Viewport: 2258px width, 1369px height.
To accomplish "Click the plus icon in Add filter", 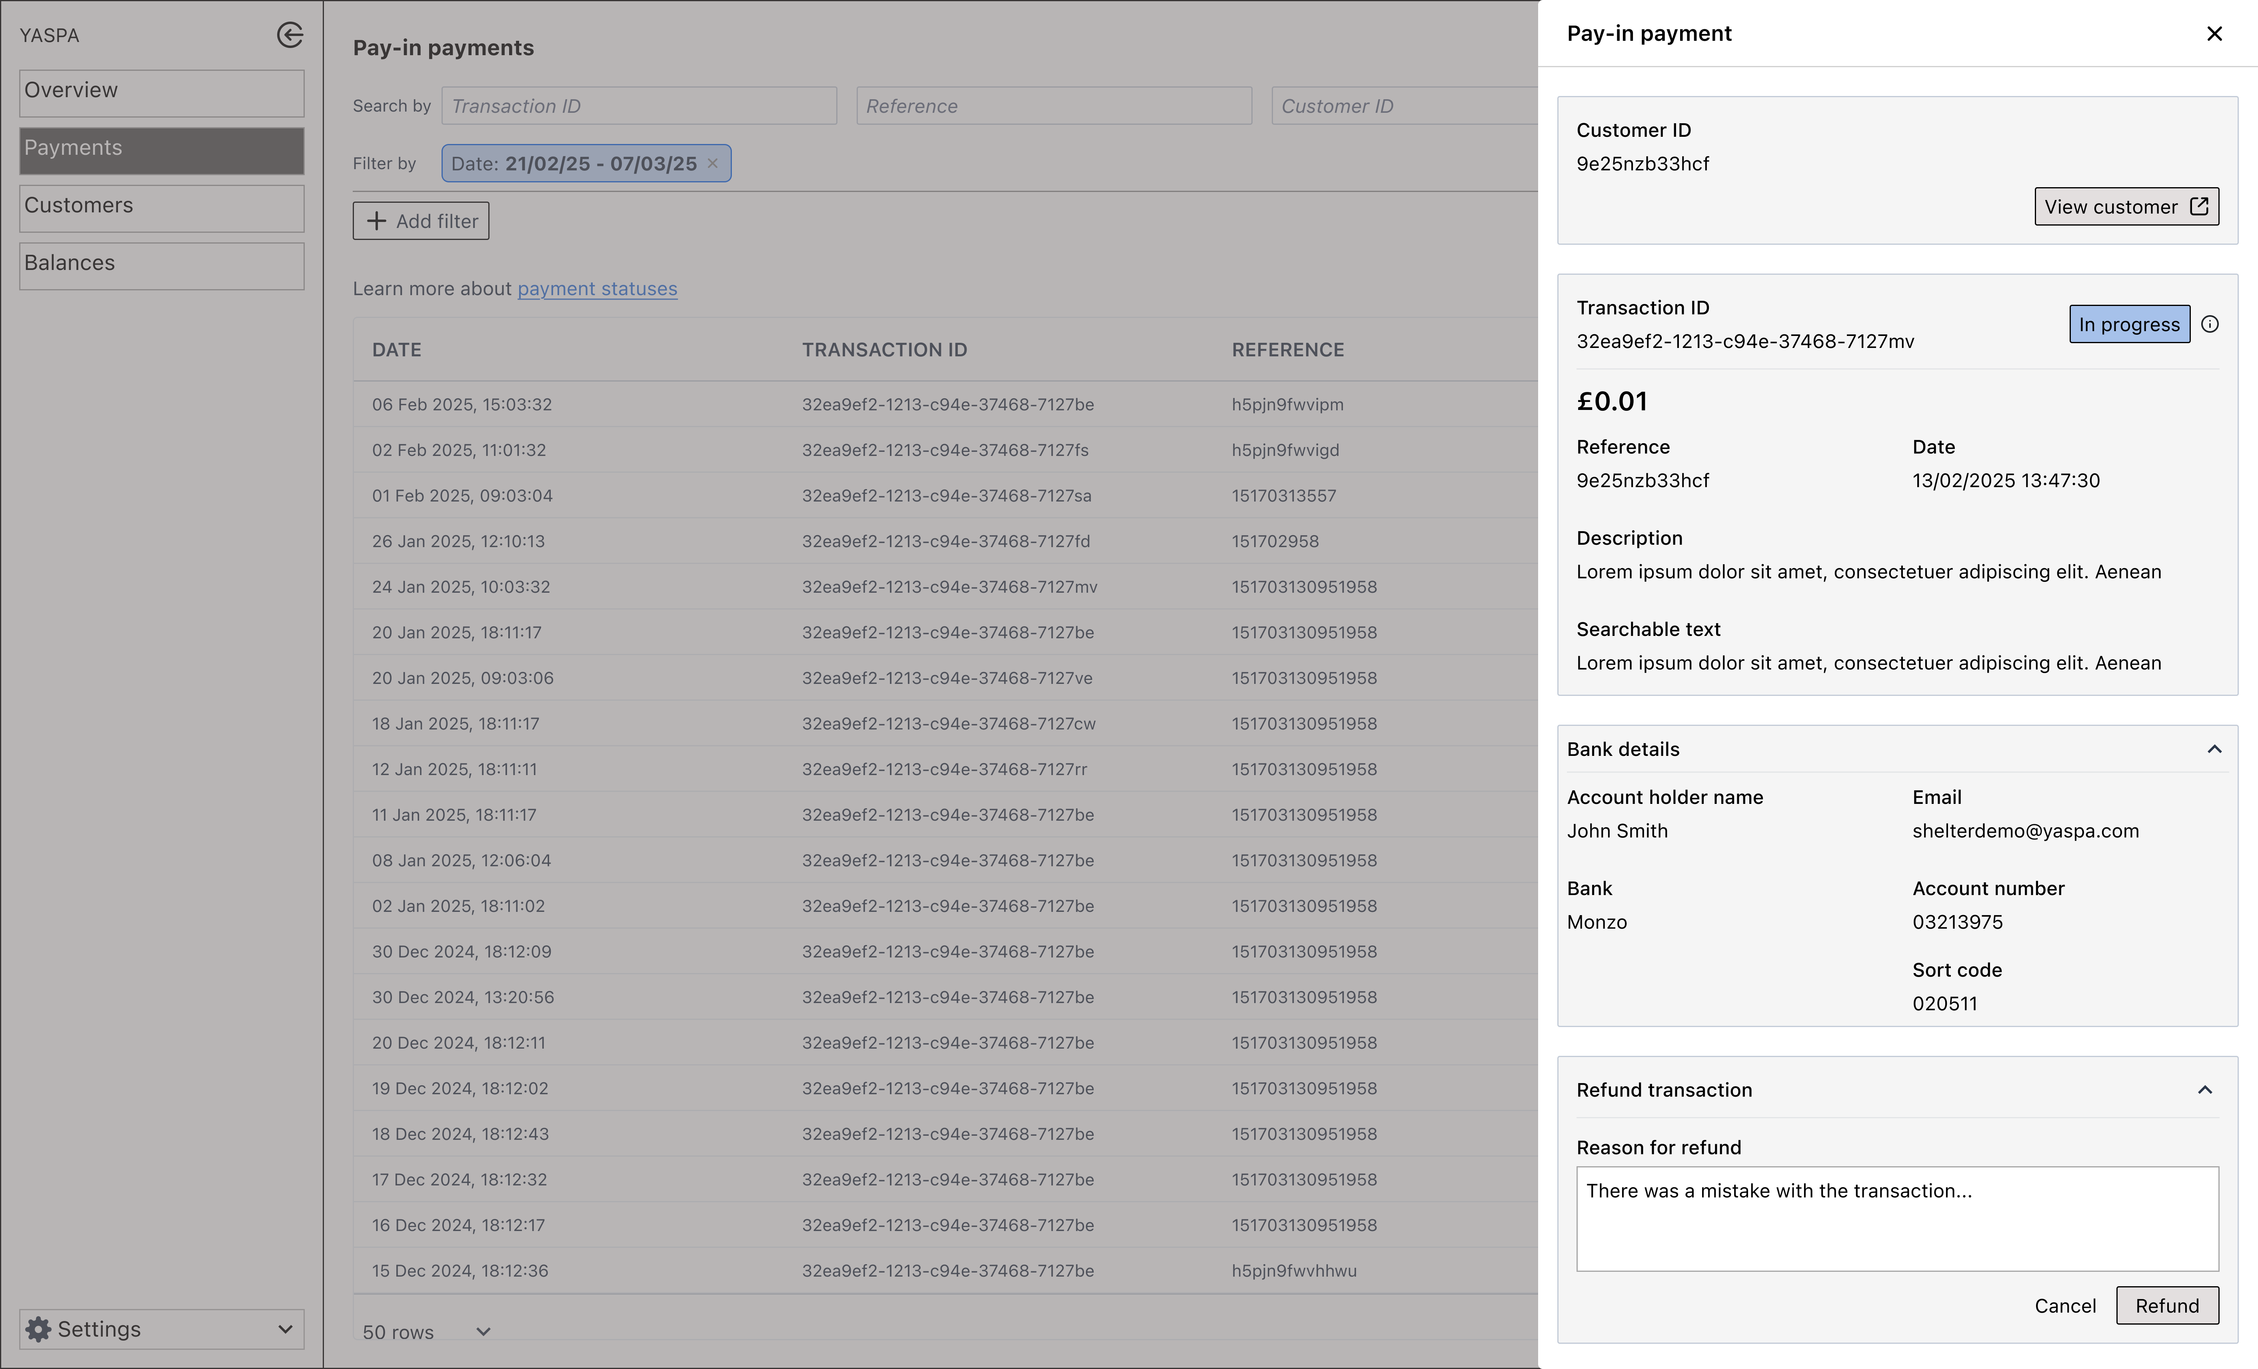I will (377, 221).
